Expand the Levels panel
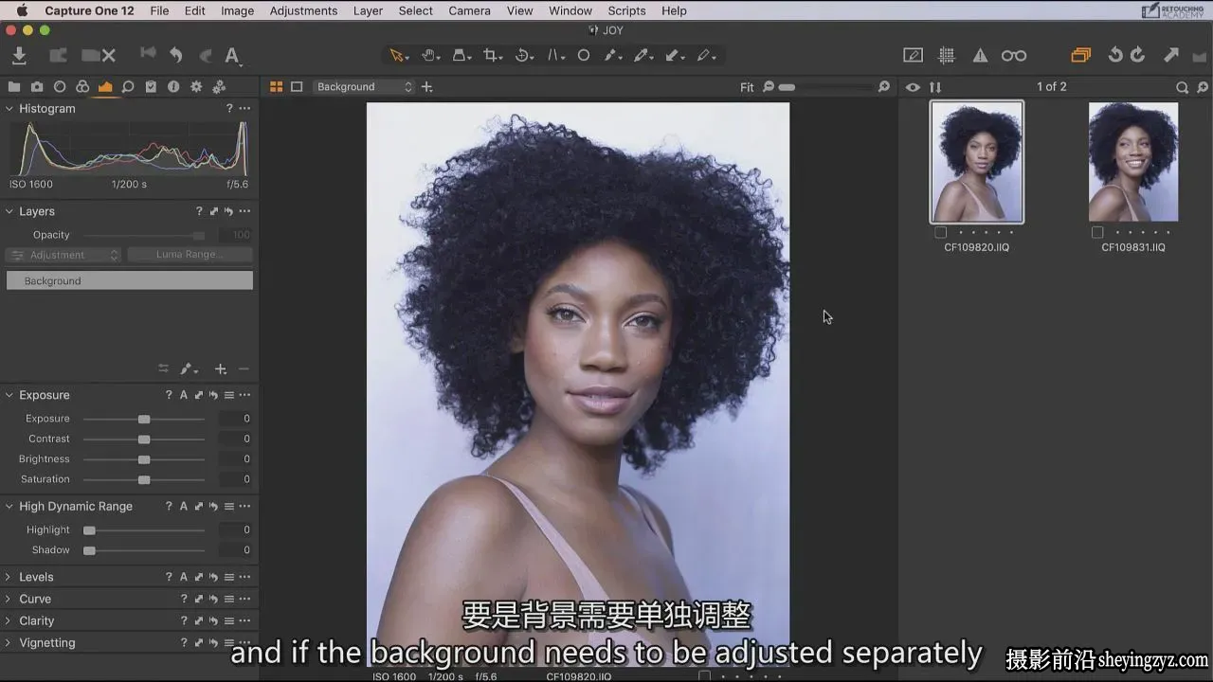The height and width of the screenshot is (682, 1213). (x=9, y=577)
